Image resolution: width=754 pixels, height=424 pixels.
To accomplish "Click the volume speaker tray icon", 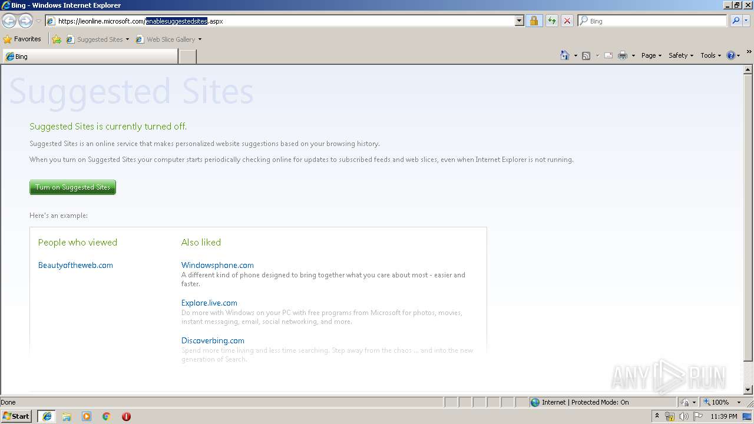I will [x=683, y=416].
